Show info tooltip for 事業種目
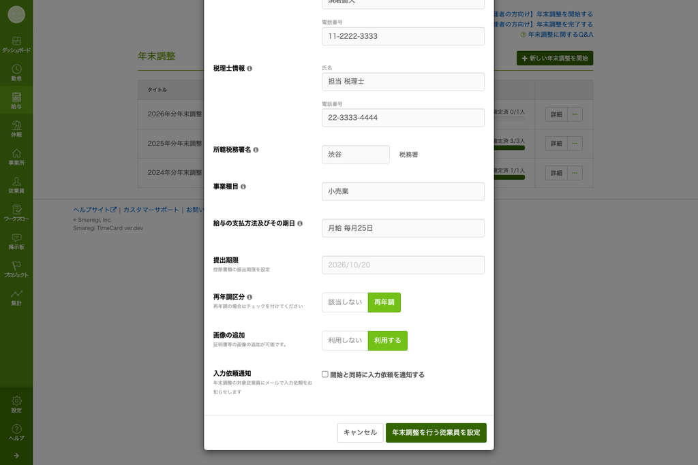698x465 pixels. (x=243, y=187)
